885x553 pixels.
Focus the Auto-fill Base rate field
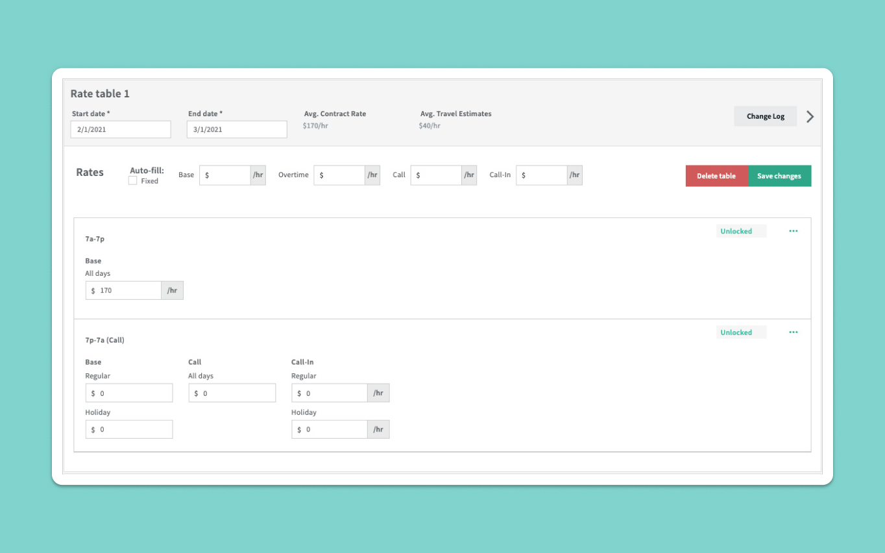[224, 175]
